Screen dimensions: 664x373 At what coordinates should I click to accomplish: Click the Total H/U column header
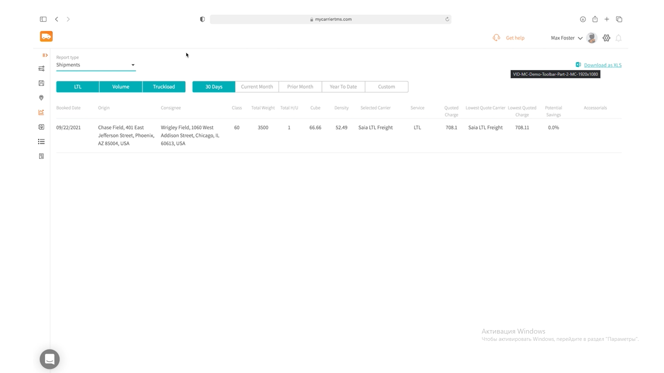point(289,108)
